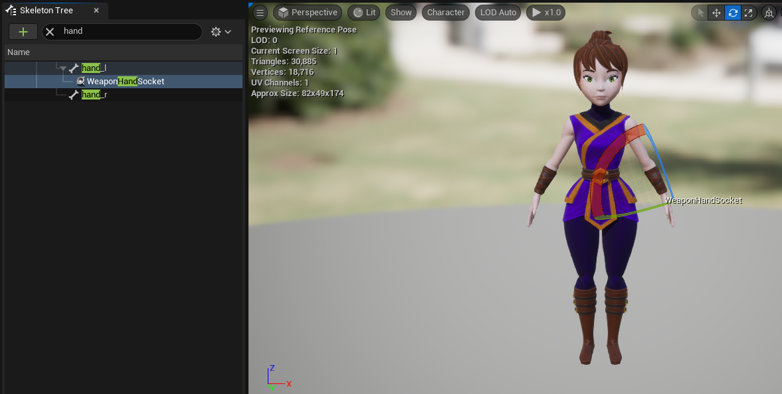Click 'Approx Size: 82x49x174' text
Image resolution: width=782 pixels, height=394 pixels.
(x=297, y=93)
